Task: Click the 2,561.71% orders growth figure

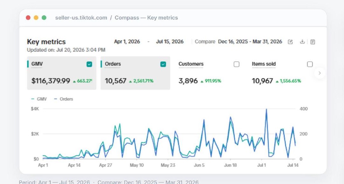Action: [x=141, y=81]
